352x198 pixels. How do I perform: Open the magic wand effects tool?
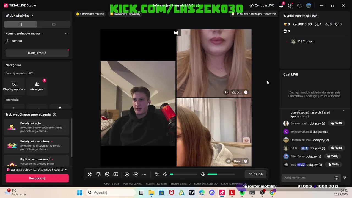tap(90, 174)
